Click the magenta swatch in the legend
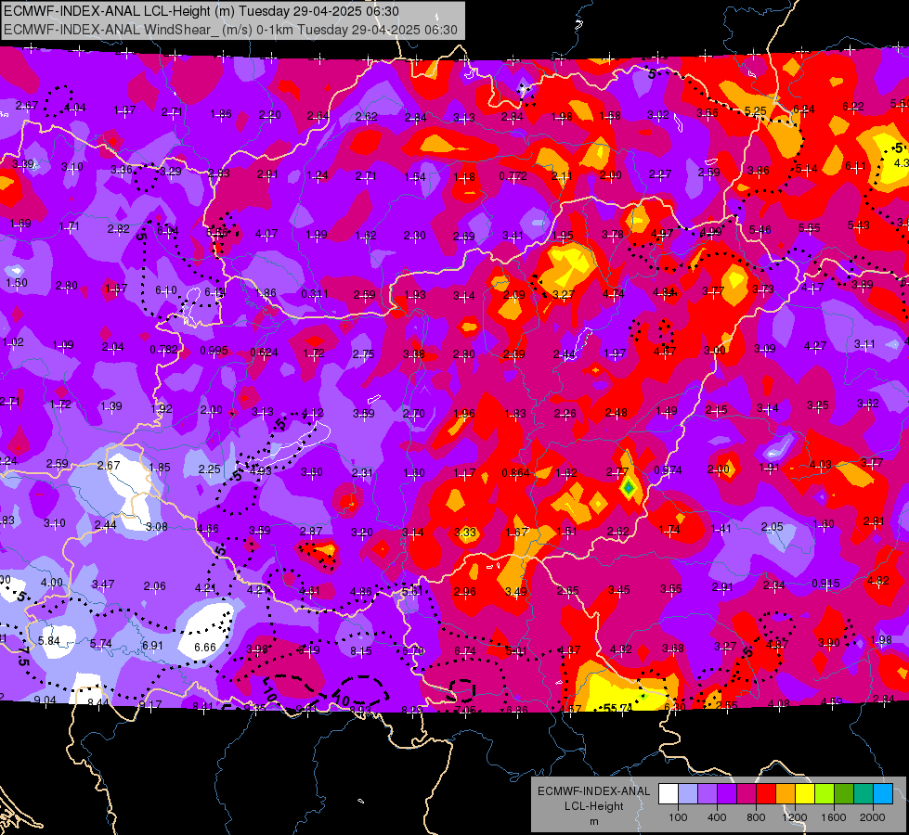The image size is (909, 835). click(747, 793)
